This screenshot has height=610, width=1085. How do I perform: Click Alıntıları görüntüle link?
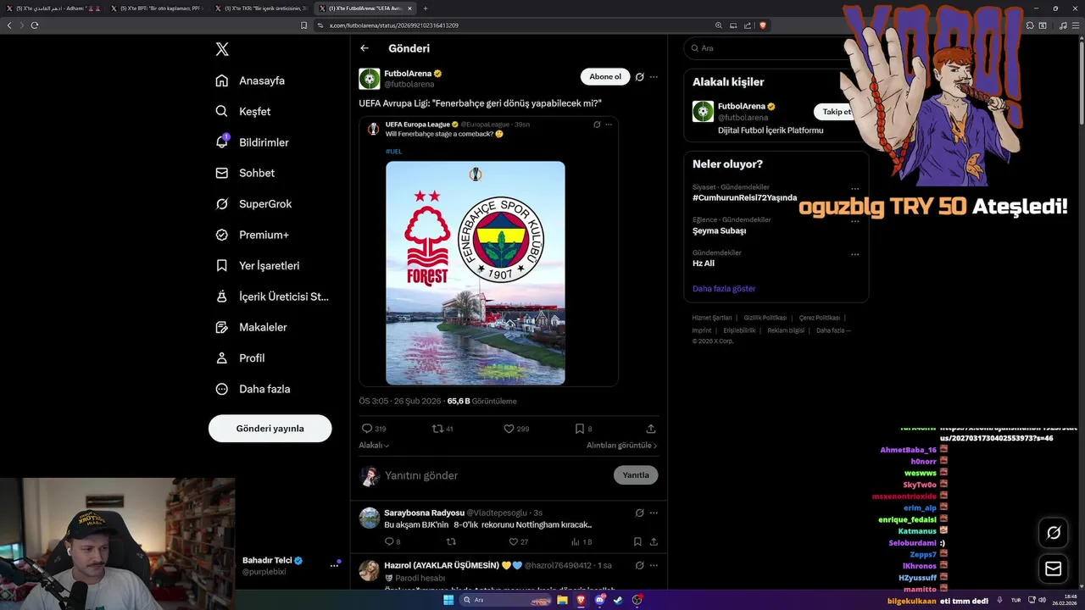coord(622,445)
